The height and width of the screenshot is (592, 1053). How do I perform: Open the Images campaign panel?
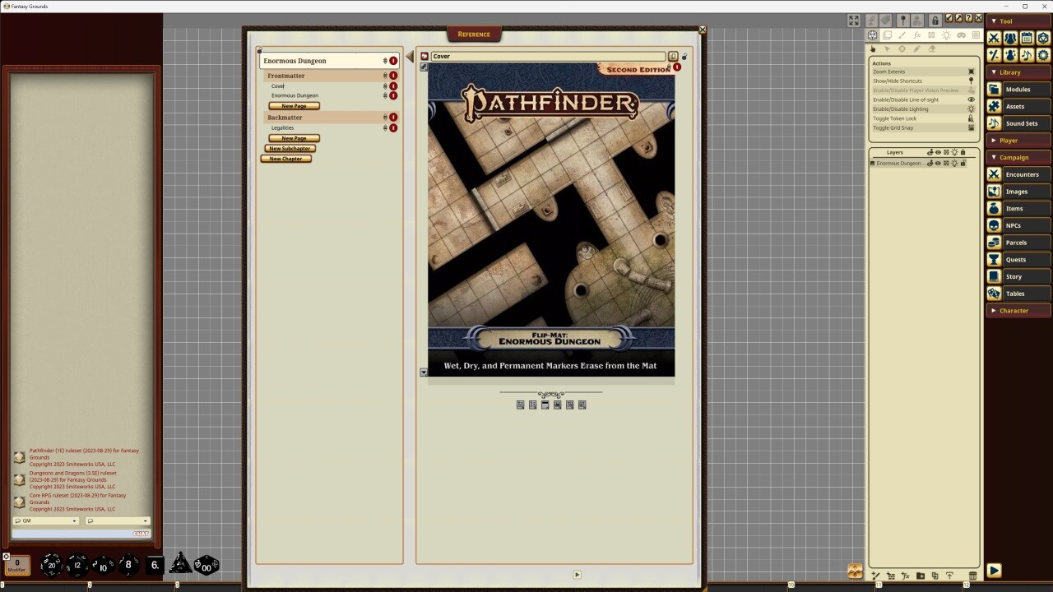1018,191
